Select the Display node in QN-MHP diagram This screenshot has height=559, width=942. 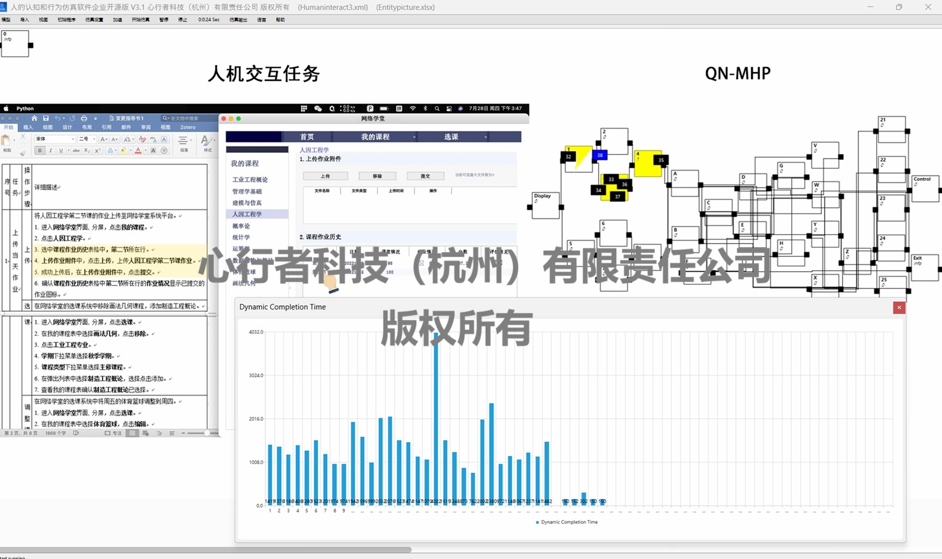[x=545, y=205]
